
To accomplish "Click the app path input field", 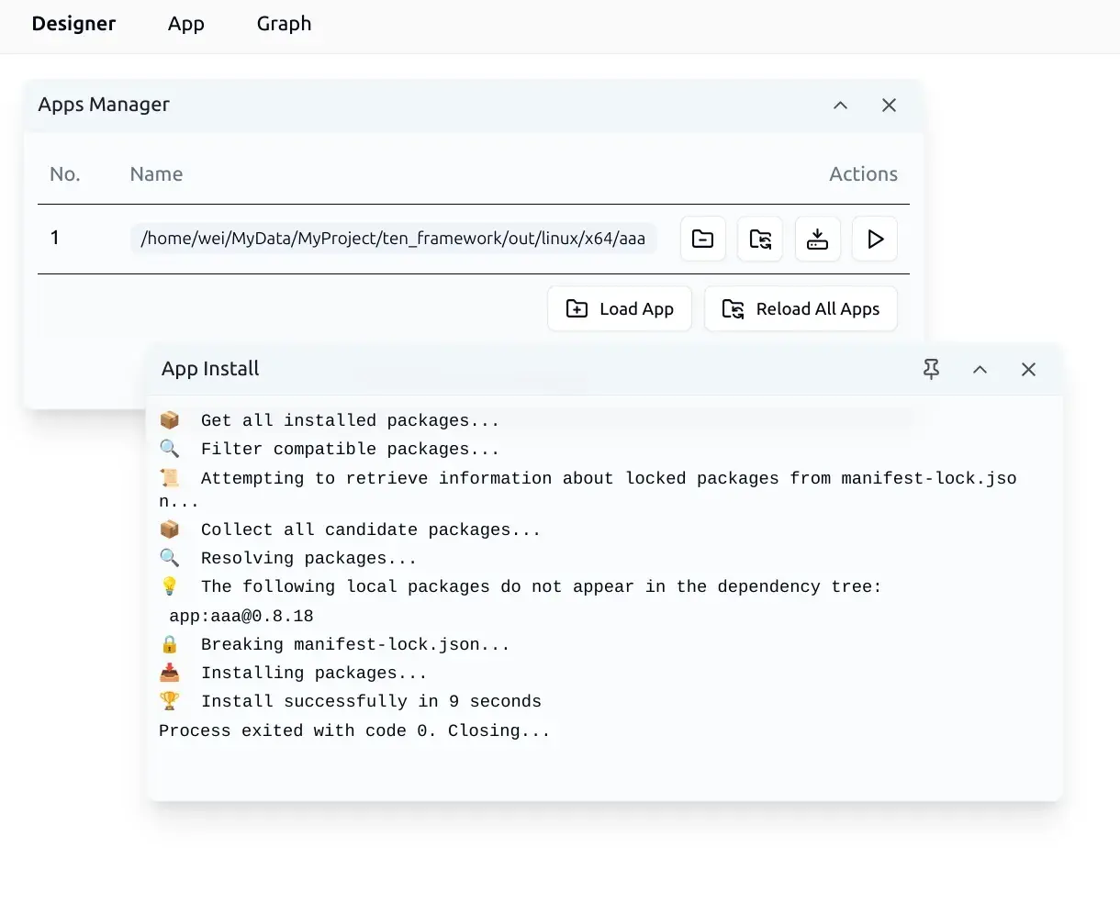I will (393, 238).
